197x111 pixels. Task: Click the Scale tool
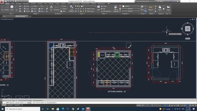pos(34,11)
